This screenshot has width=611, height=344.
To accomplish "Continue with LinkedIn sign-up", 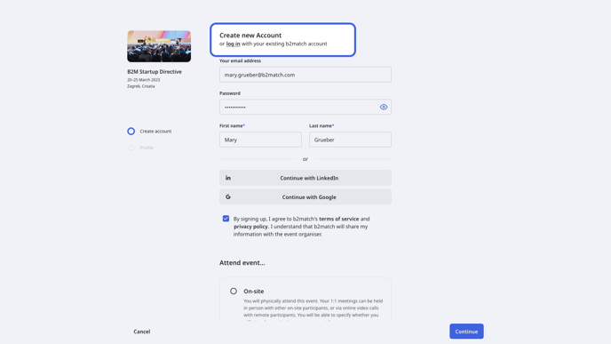I will coord(305,178).
